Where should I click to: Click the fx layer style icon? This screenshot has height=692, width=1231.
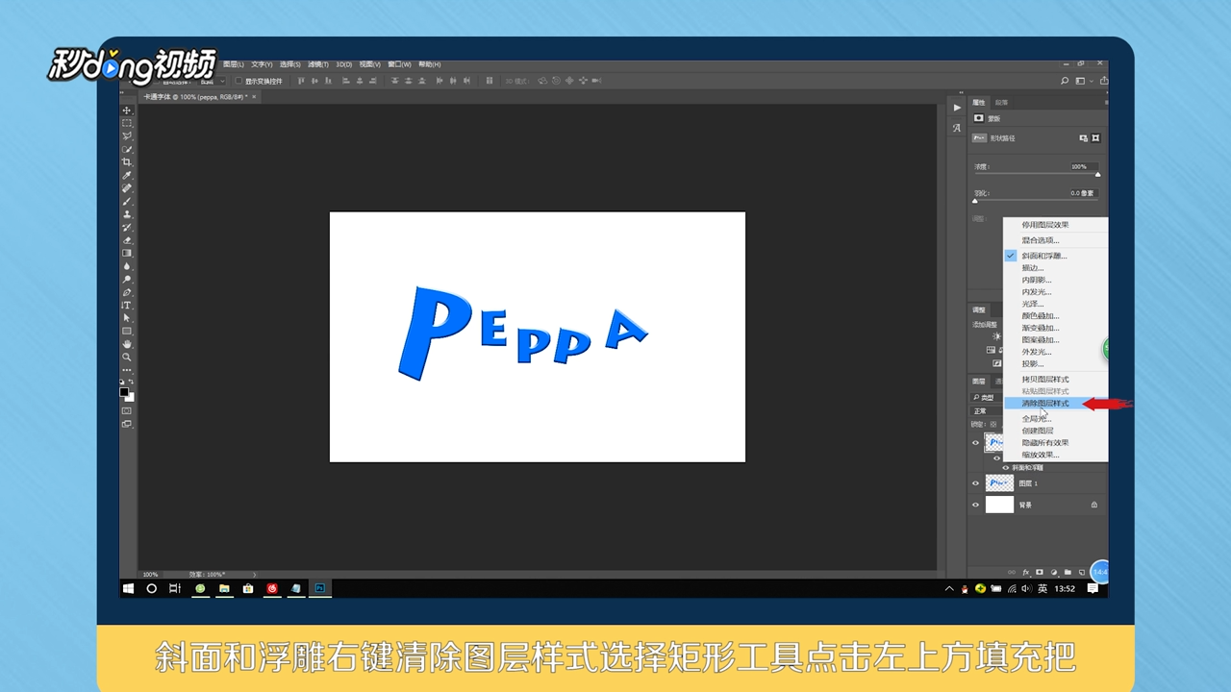tap(1026, 572)
